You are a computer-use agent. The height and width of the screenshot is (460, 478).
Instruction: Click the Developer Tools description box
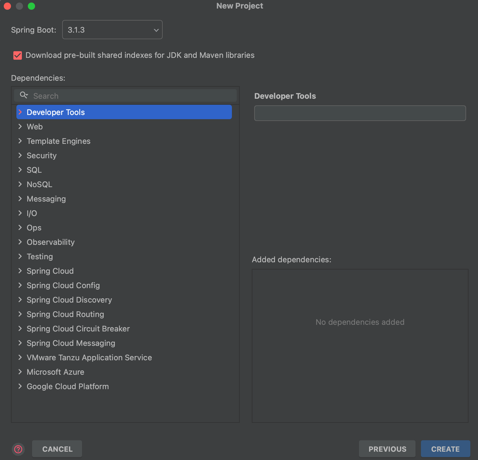pyautogui.click(x=360, y=113)
